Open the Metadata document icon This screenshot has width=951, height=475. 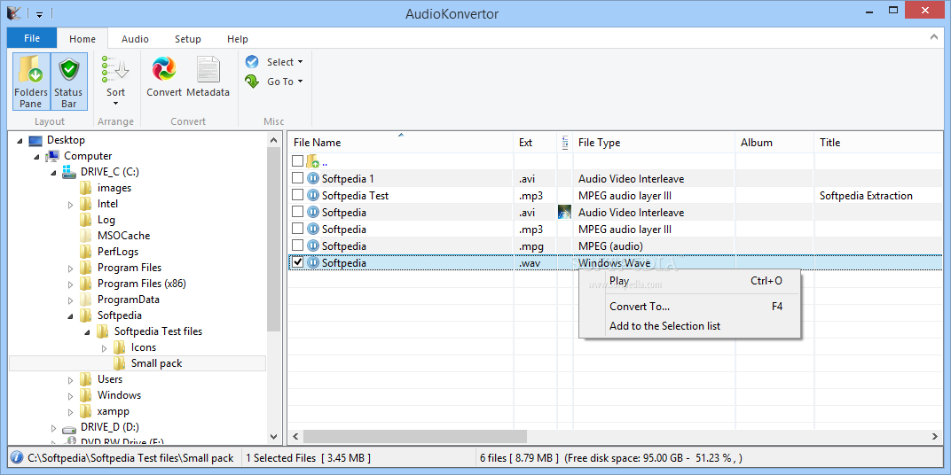(208, 69)
